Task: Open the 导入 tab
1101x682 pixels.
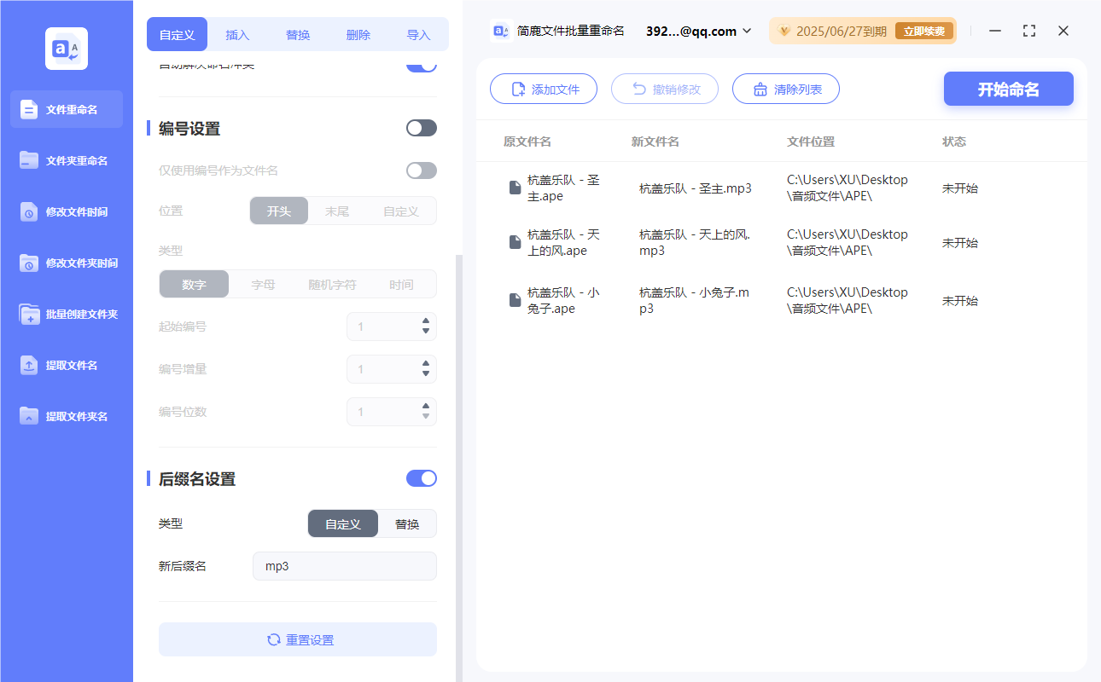Action: click(419, 34)
